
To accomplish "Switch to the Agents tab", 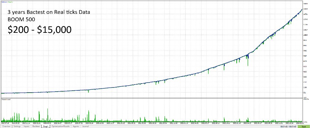I will (x=76, y=126).
